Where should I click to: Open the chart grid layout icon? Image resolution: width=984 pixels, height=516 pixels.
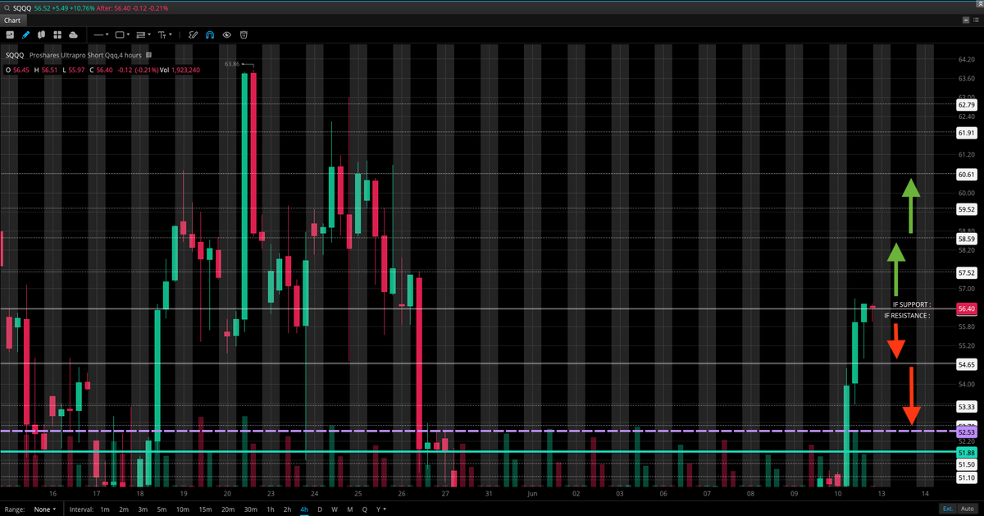coord(57,35)
